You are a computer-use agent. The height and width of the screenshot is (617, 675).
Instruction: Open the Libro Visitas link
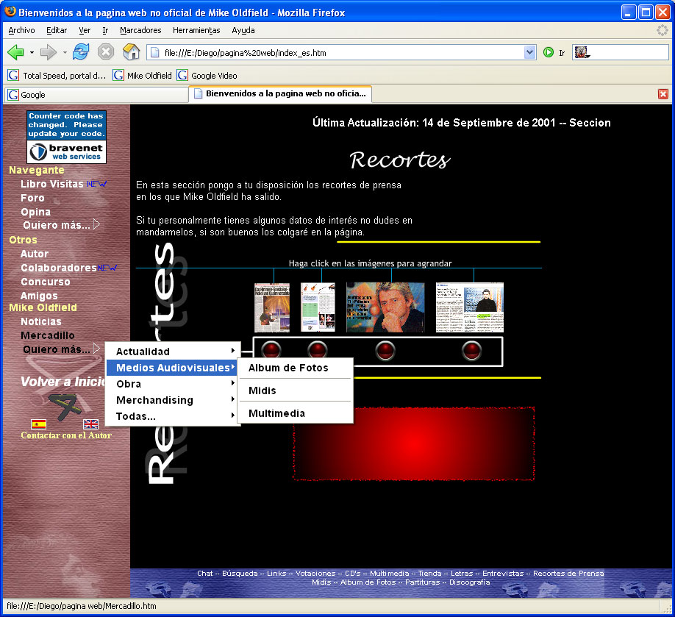[52, 184]
